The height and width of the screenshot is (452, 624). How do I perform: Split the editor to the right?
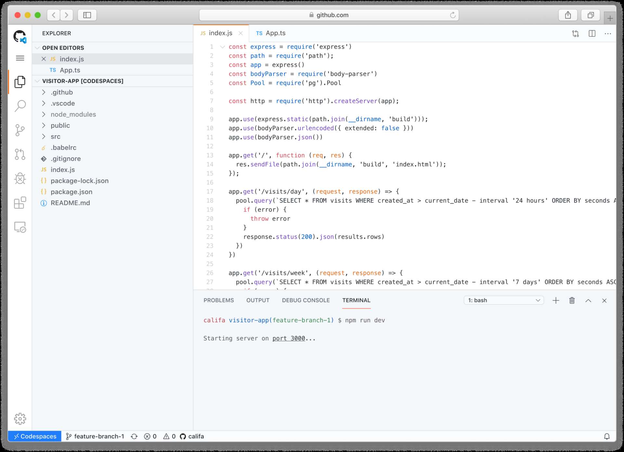click(592, 33)
